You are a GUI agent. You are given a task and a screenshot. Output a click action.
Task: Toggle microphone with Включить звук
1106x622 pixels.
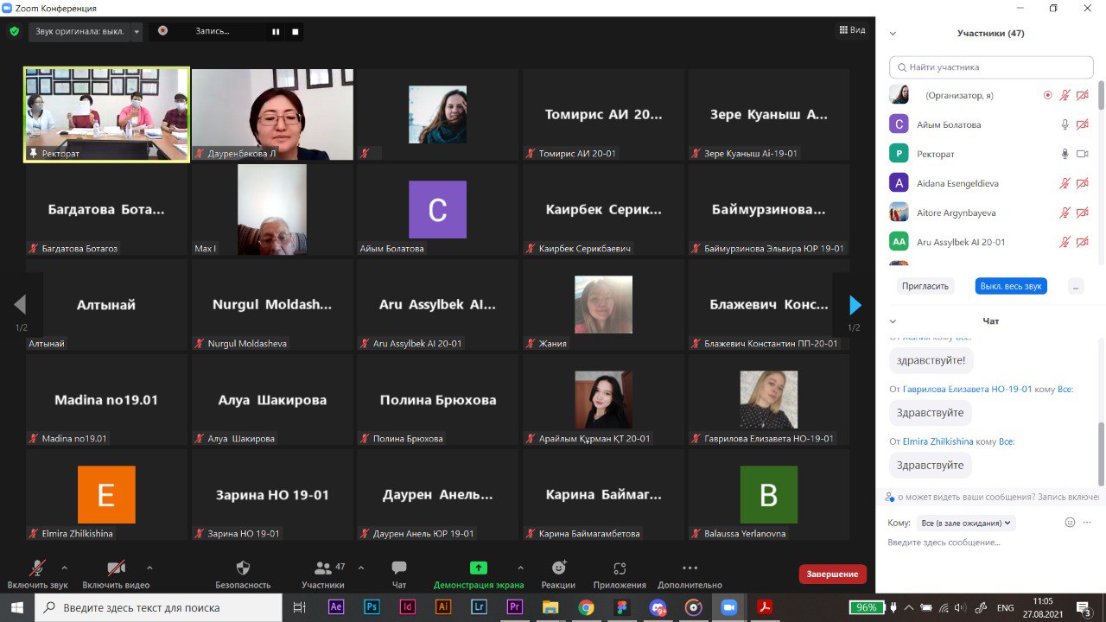37,568
